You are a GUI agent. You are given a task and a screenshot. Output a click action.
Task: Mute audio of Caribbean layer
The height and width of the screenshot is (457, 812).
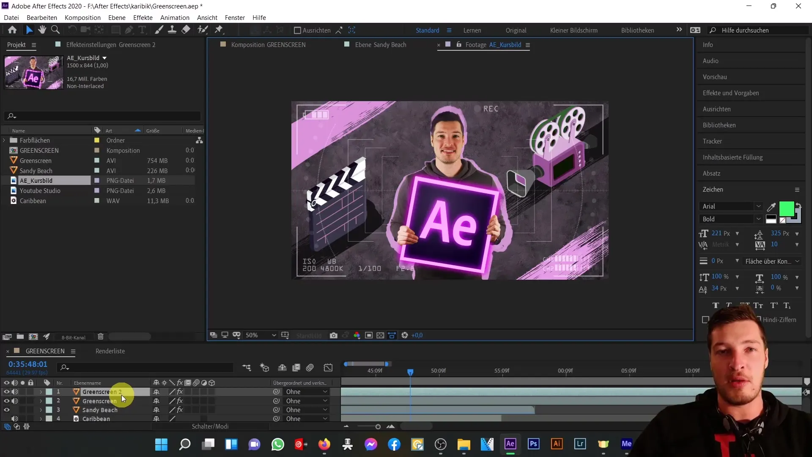(x=15, y=419)
